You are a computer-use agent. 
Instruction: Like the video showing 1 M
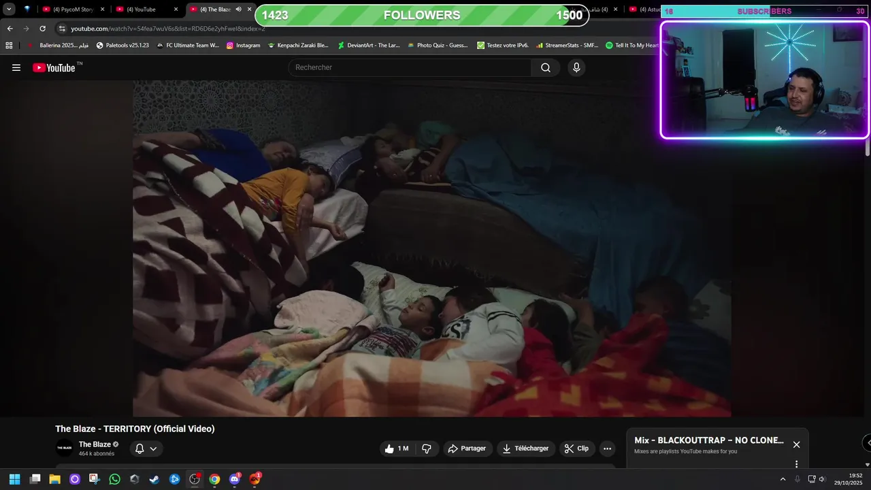point(396,448)
